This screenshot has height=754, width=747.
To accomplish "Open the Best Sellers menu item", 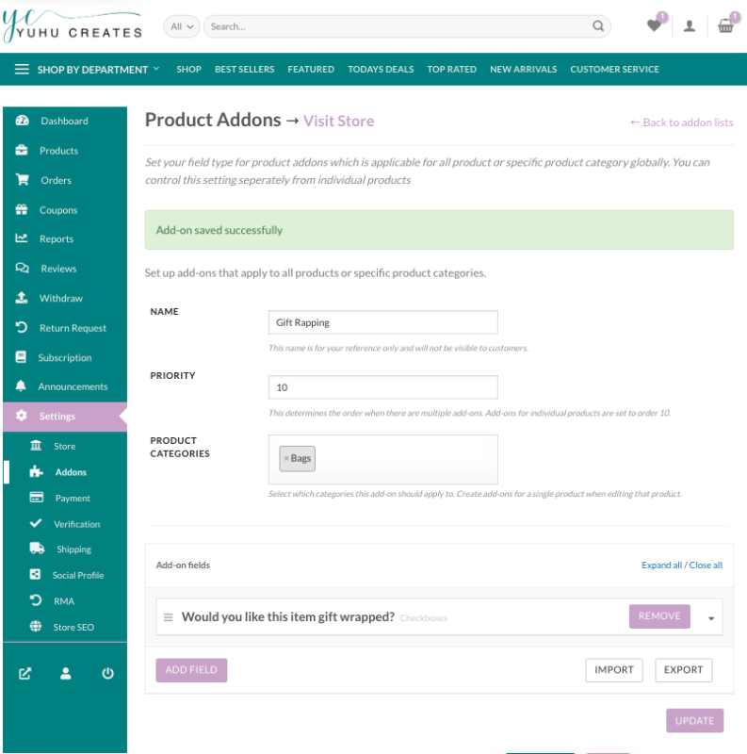I will coord(244,69).
